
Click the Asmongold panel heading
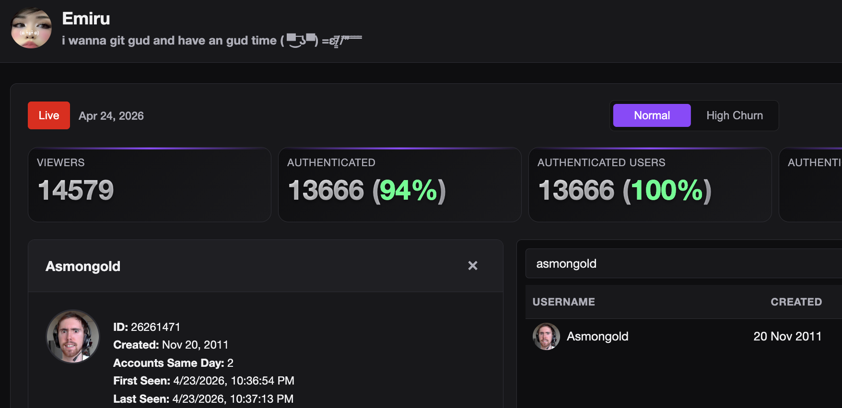pyautogui.click(x=83, y=266)
